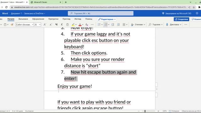The width and height of the screenshot is (201, 113).
Task: Click the paragraph alignment icon
Action: click(124, 24)
